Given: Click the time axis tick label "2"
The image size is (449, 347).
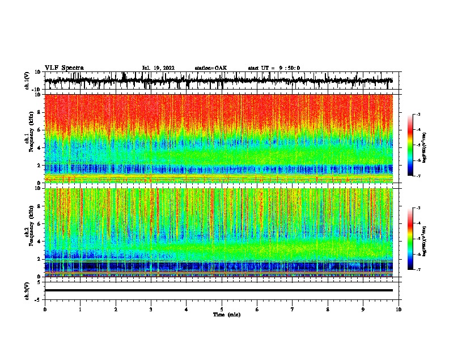Looking at the screenshot, I should click(116, 310).
